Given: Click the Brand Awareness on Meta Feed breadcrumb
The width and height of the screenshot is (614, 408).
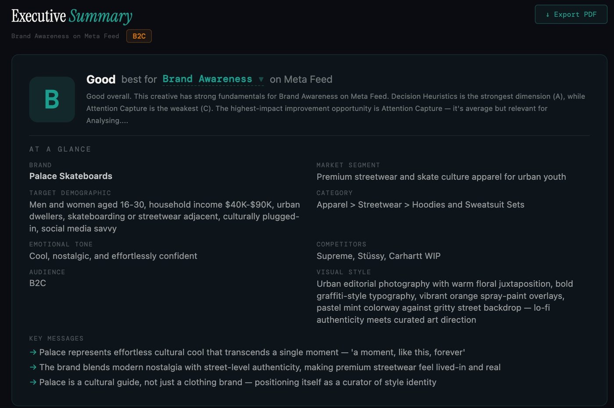Looking at the screenshot, I should [x=65, y=36].
